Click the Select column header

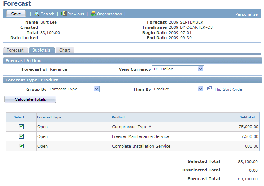[x=19, y=117]
